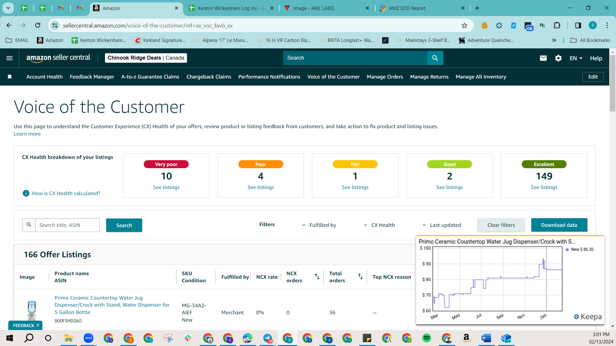Focus the Seller Central top search box
This screenshot has width=616, height=346.
tap(355, 58)
